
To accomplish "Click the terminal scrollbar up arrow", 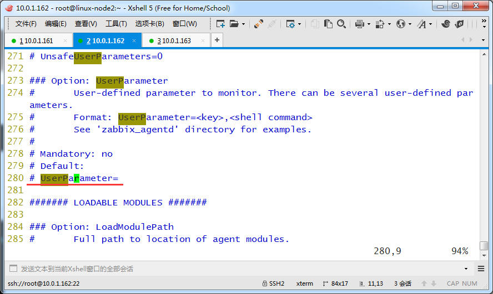I will point(484,55).
